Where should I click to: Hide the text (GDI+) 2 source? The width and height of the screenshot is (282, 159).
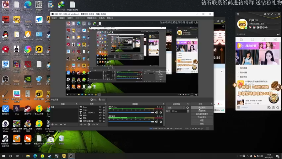tap(100, 112)
